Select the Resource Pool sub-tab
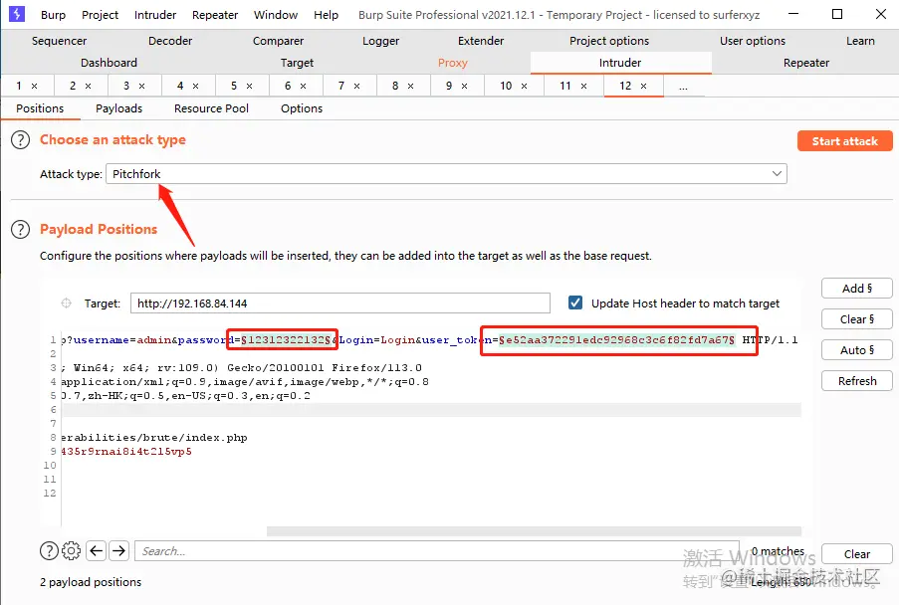 click(211, 108)
